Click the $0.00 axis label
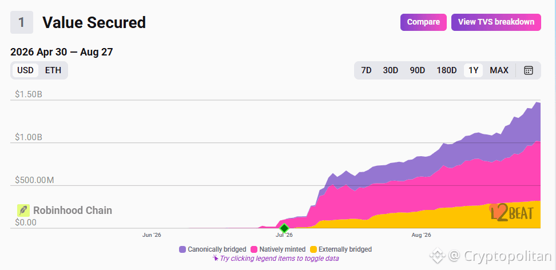This screenshot has height=270, width=556. point(26,223)
